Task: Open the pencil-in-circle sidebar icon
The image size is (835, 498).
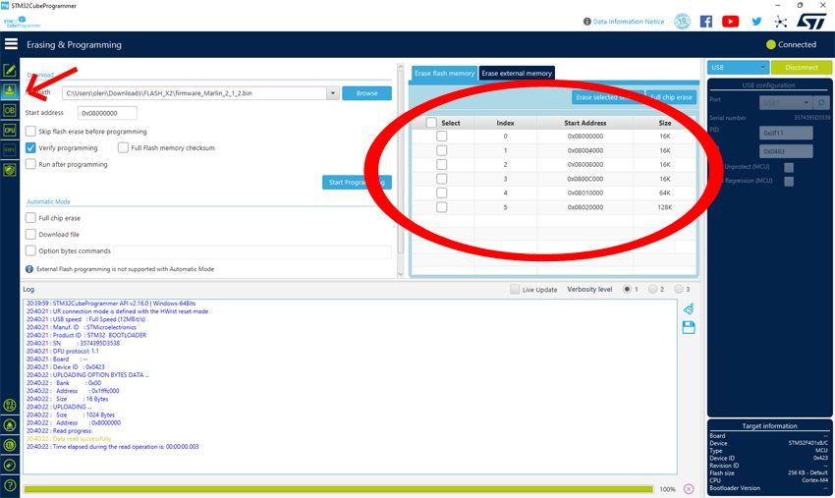Action: pos(10,465)
